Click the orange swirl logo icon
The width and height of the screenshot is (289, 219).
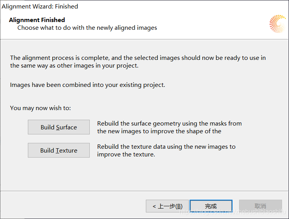pyautogui.click(x=278, y=24)
